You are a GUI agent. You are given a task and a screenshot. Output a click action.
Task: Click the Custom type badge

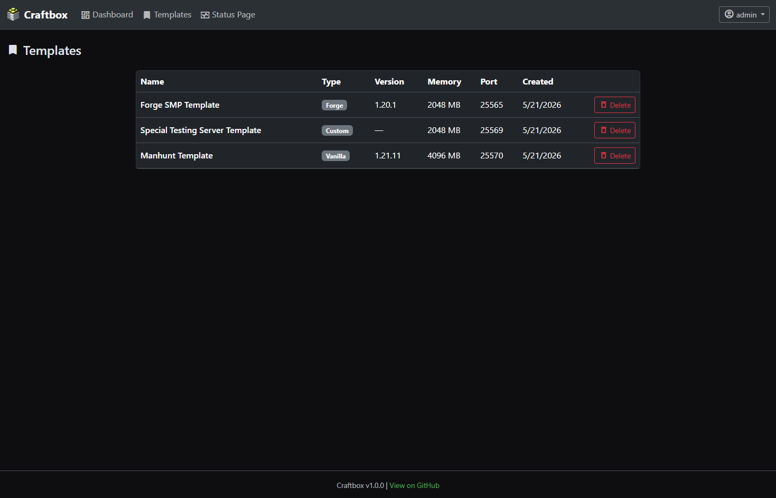[x=337, y=131]
